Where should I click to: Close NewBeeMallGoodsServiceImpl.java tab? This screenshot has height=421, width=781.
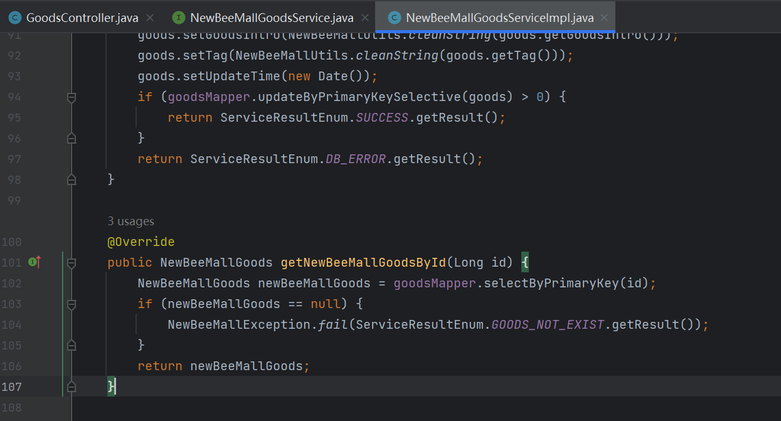604,18
